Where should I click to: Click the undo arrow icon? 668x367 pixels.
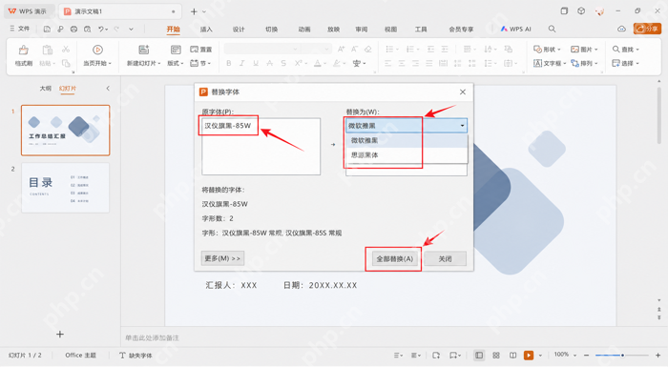coord(101,29)
